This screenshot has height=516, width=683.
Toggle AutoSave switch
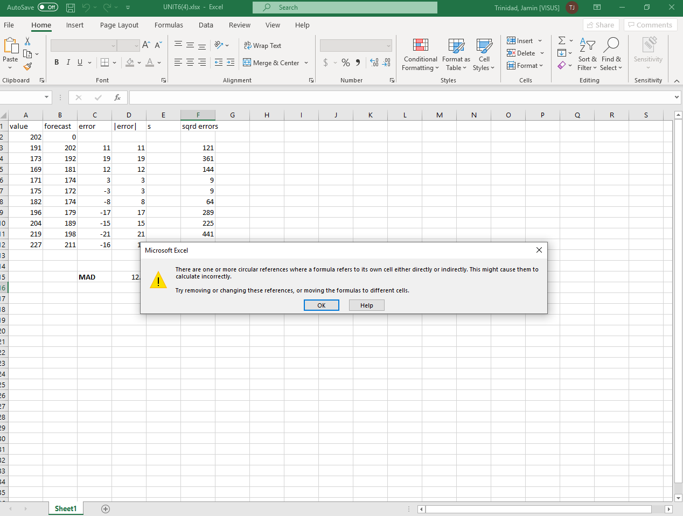[48, 8]
